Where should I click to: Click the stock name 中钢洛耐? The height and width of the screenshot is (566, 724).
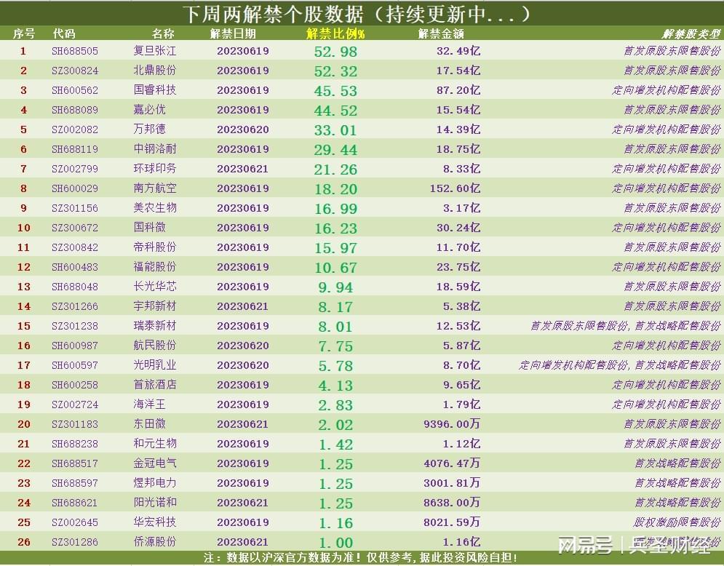coord(155,149)
